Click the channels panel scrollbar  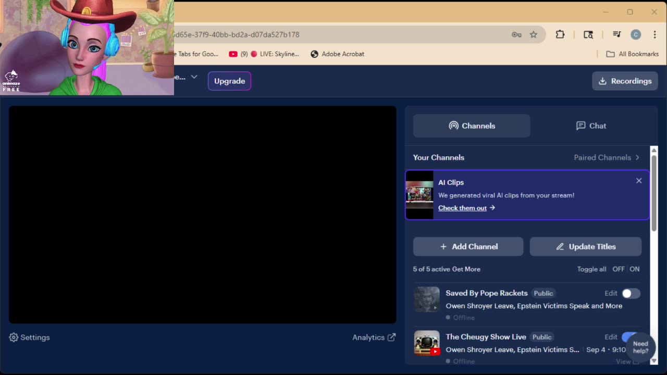pyautogui.click(x=653, y=193)
